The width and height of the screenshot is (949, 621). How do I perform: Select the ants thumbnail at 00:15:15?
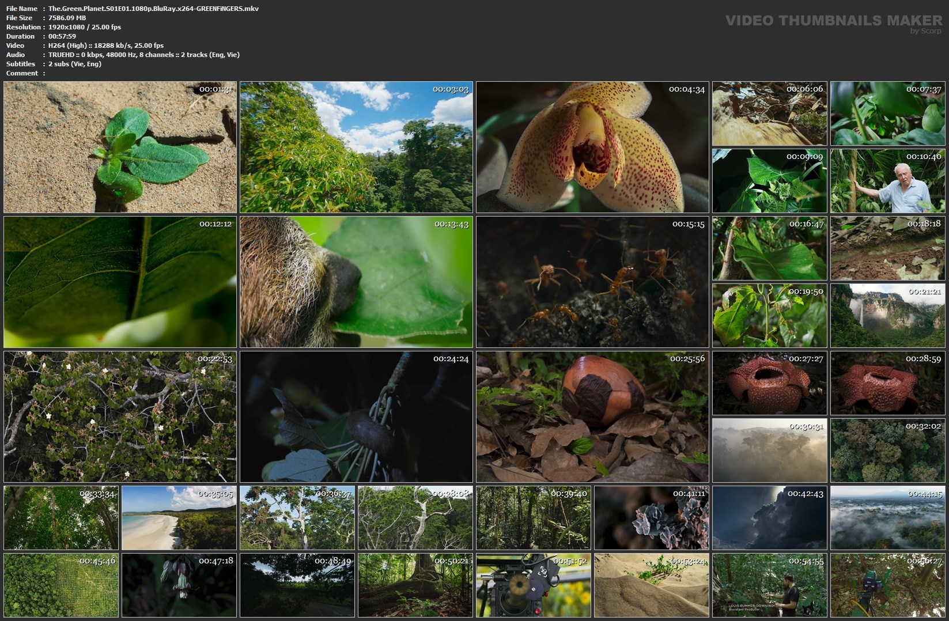(592, 282)
